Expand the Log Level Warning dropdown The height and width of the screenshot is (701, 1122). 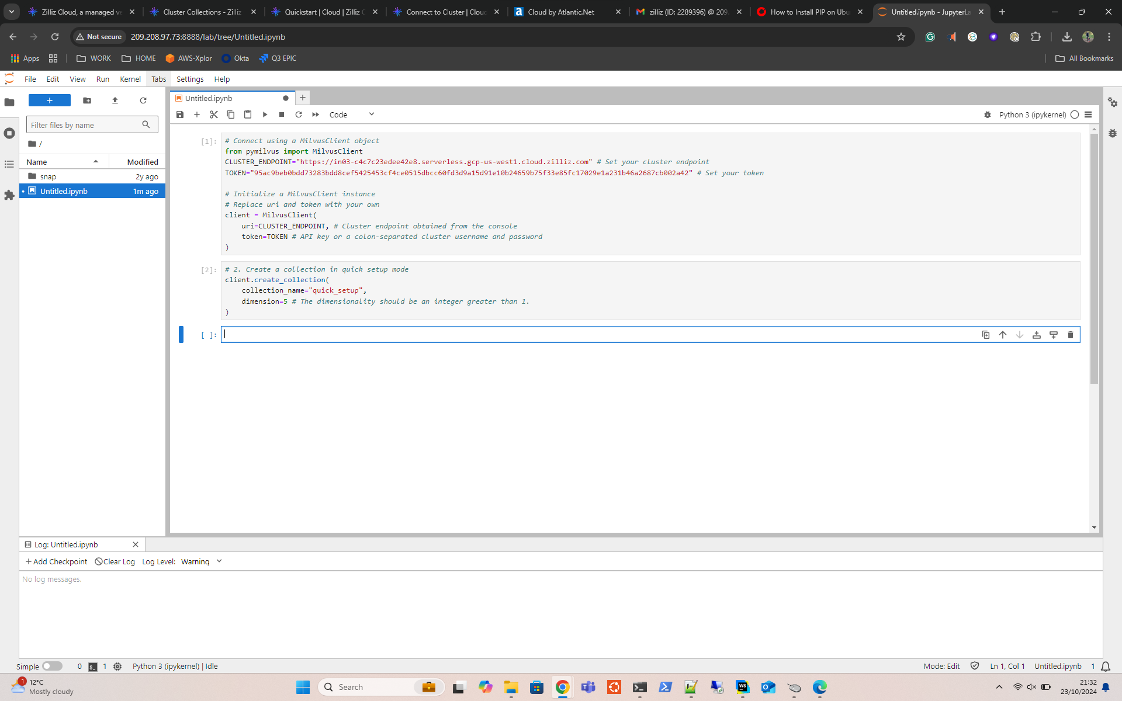(202, 561)
